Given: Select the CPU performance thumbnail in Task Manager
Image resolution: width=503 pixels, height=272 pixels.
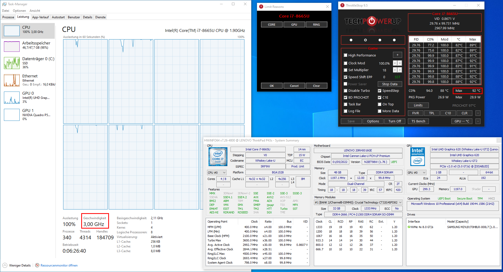Looking at the screenshot, I should click(x=12, y=31).
